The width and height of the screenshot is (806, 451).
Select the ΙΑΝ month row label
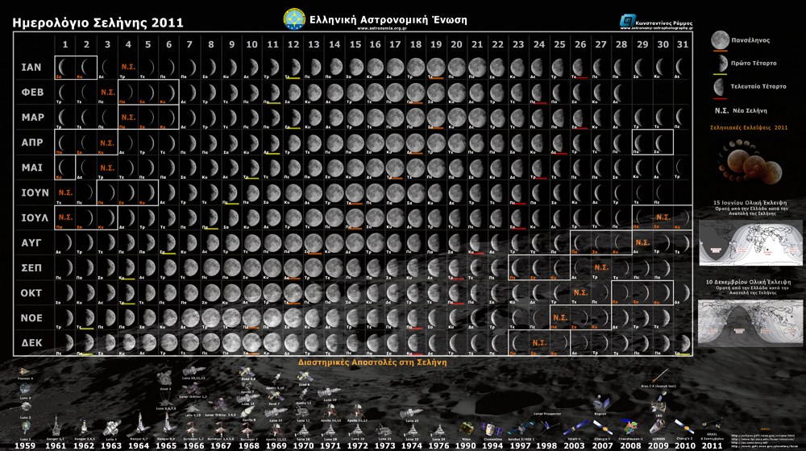(x=31, y=68)
